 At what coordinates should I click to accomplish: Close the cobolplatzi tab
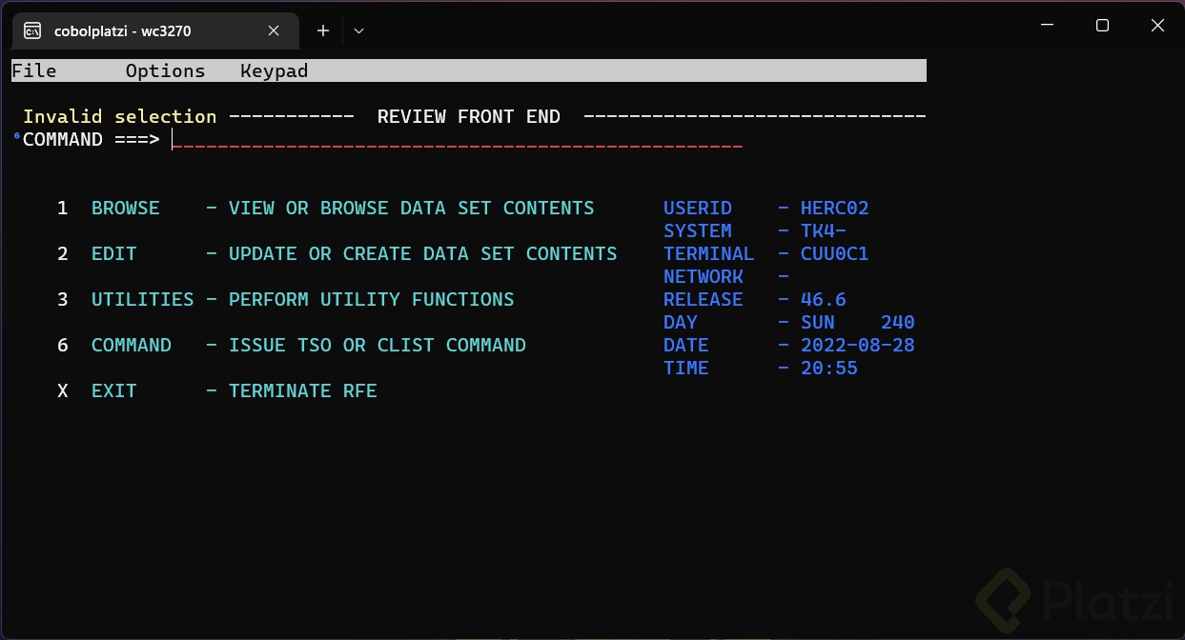tap(274, 30)
